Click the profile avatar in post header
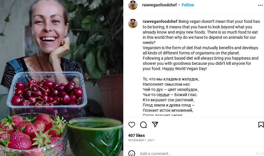The image size is (264, 156). tap(133, 5)
